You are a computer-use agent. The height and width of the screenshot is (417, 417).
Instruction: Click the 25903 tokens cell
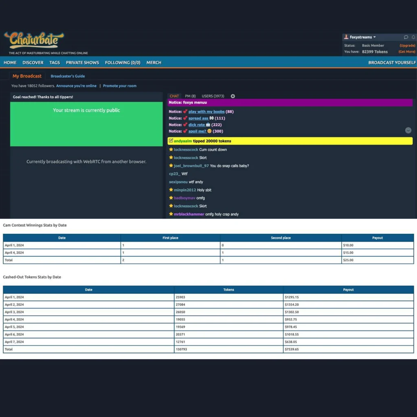click(x=228, y=297)
